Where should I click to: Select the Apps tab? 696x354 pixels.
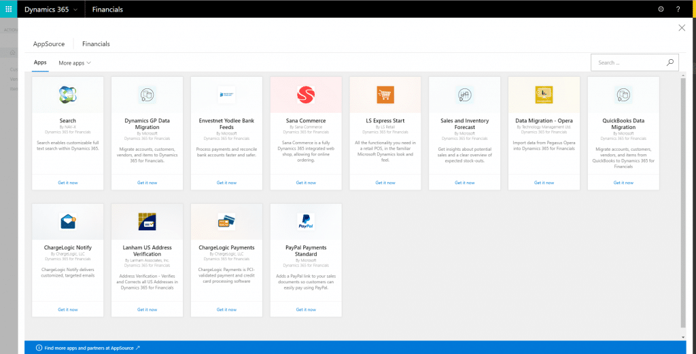coord(40,63)
